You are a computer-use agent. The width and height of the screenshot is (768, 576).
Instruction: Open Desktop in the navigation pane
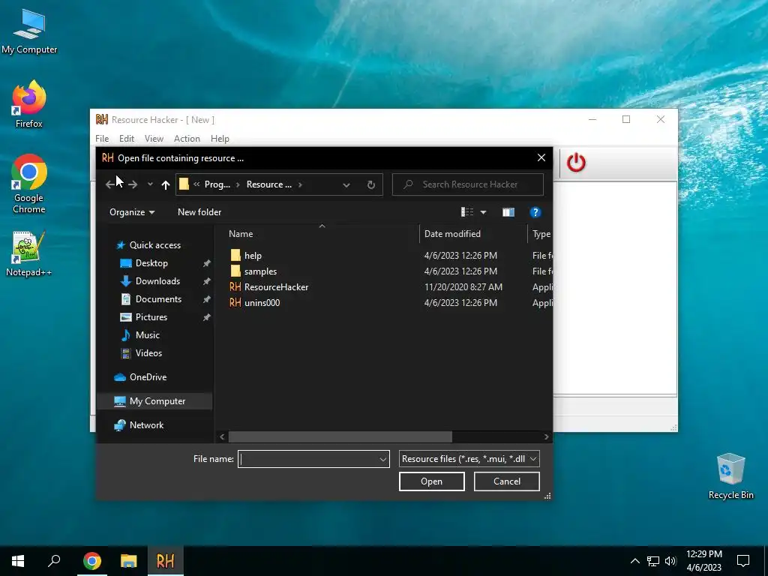pos(151,263)
